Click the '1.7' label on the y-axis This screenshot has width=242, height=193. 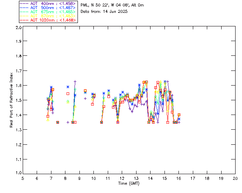(19, 70)
